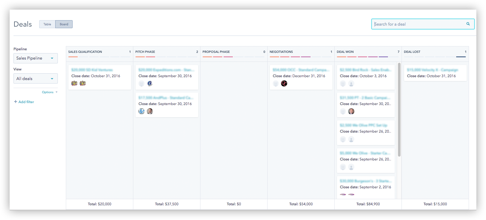Click the Pitch Phase count 2
486x220 pixels.
click(x=197, y=52)
